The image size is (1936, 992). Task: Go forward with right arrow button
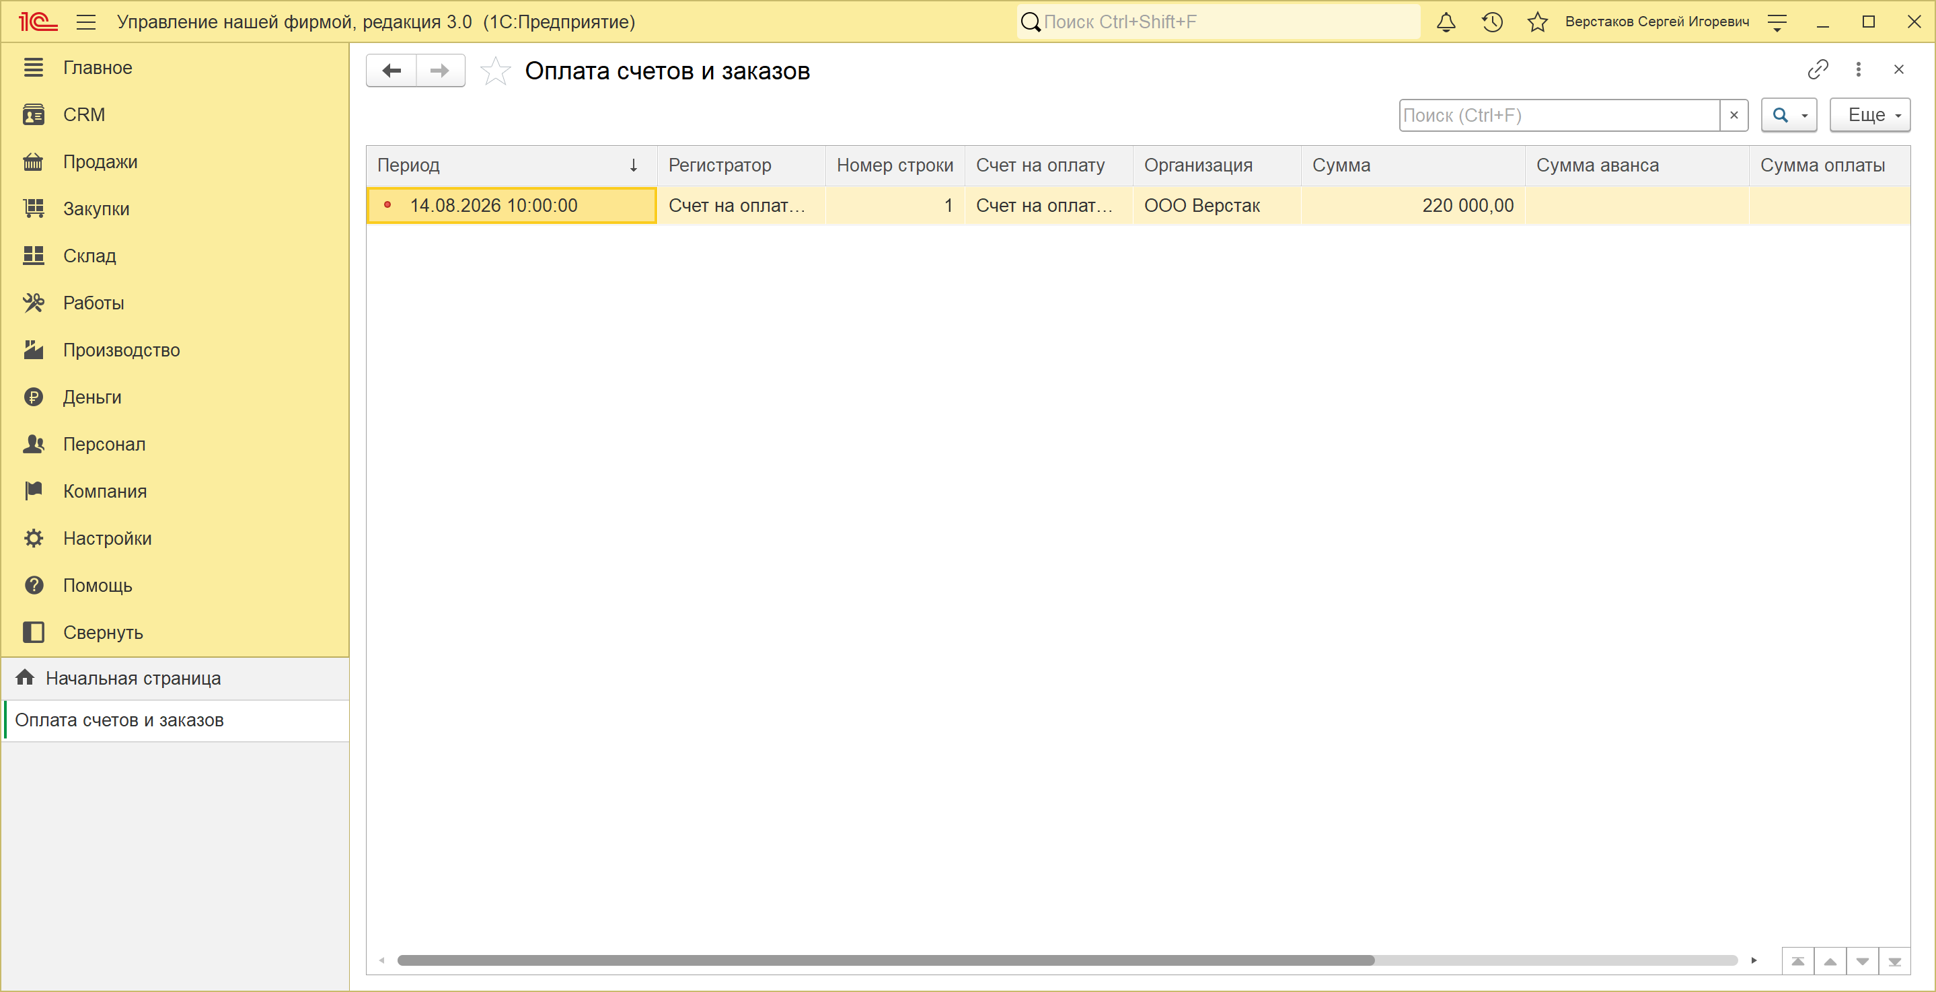[441, 71]
